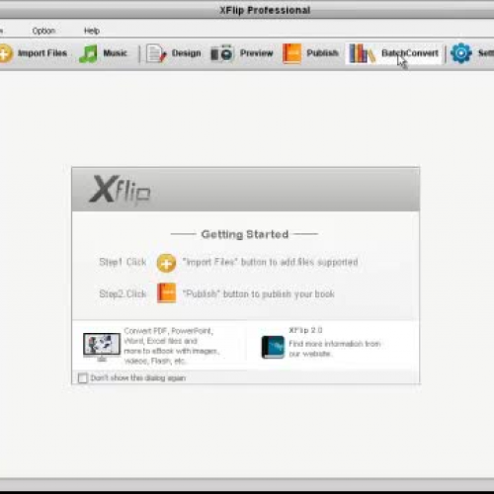Click the XFlip logo in dialog header
Screen dimensions: 494x494
[120, 190]
